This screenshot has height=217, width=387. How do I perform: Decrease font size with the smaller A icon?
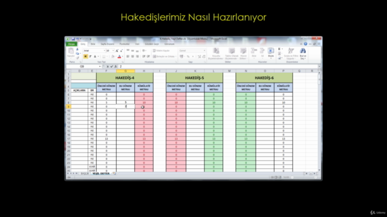[121, 51]
